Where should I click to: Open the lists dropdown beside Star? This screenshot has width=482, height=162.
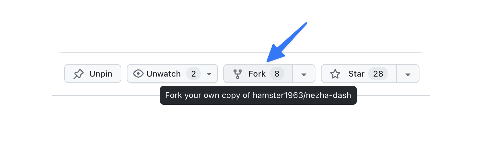click(x=408, y=74)
